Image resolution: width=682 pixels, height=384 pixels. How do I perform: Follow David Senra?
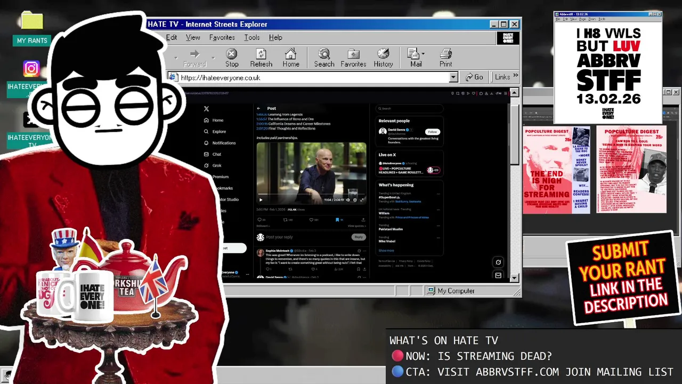tap(433, 132)
